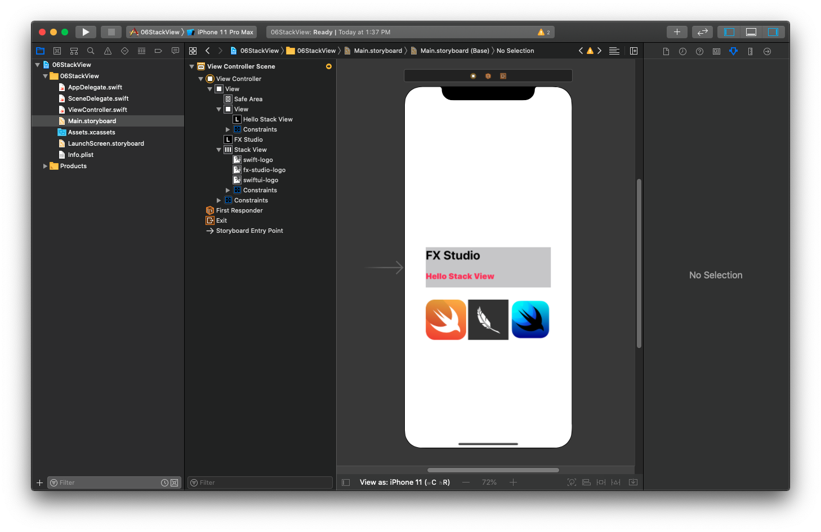This screenshot has height=532, width=821.
Task: Toggle the document outline sidebar
Action: [346, 483]
